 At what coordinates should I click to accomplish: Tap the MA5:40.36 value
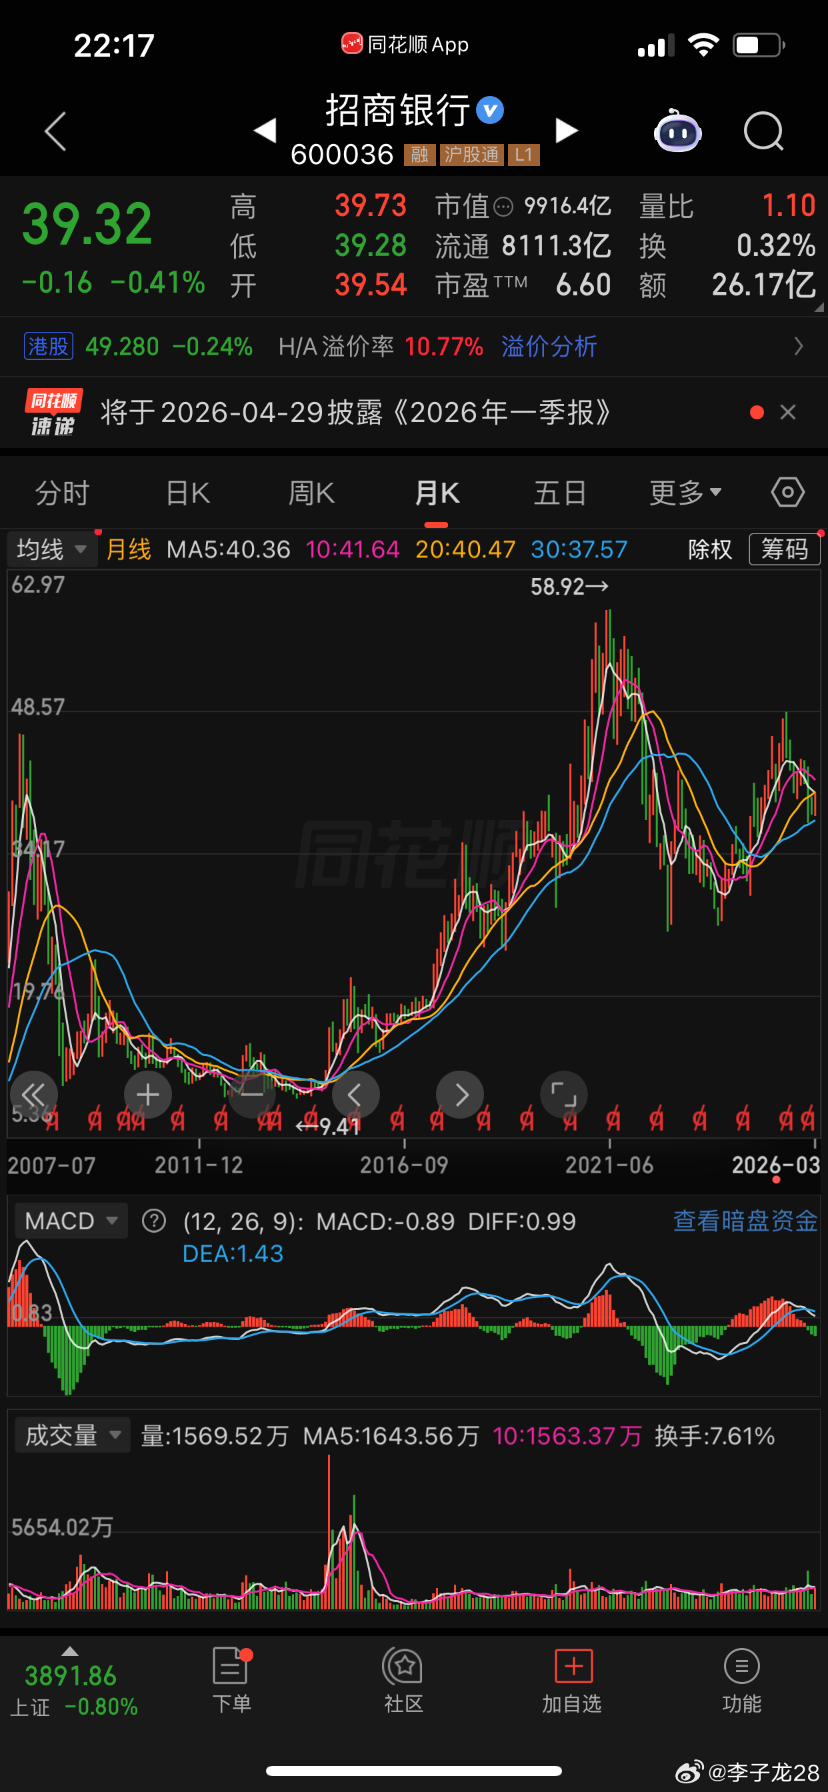click(x=228, y=549)
